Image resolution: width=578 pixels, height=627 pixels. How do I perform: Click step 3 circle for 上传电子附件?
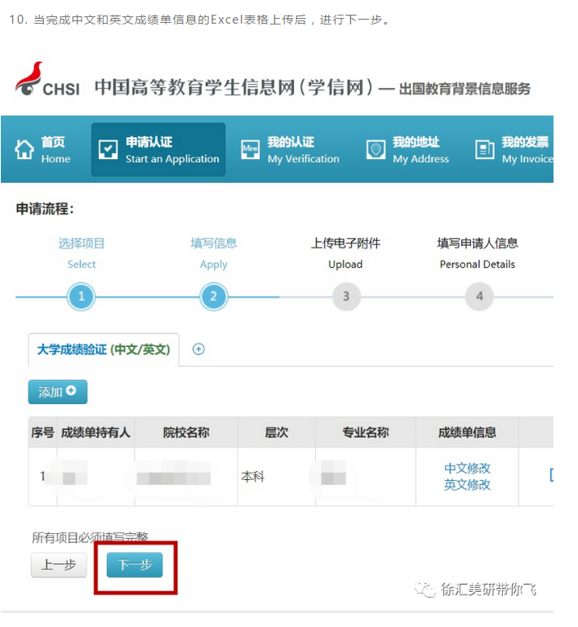(x=346, y=296)
